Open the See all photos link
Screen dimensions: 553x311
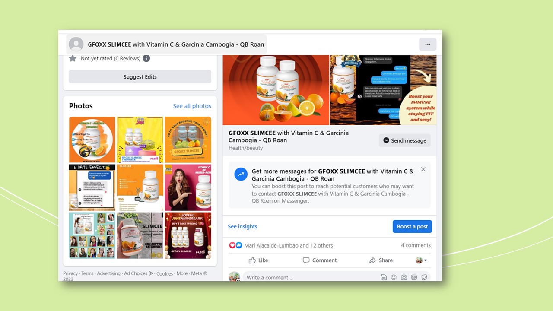point(192,106)
